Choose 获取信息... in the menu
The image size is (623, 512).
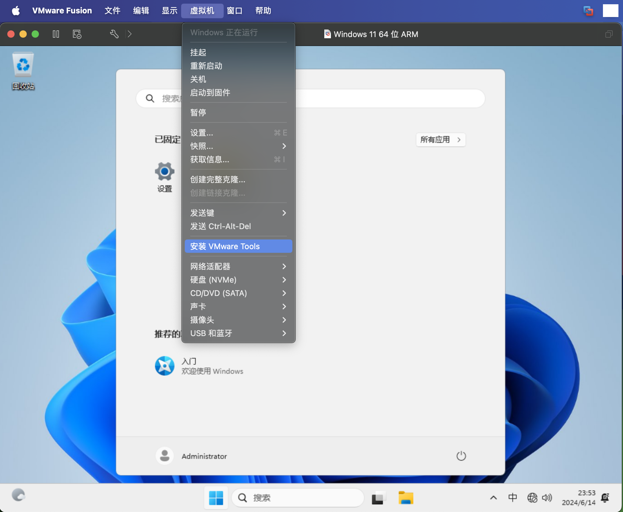coord(238,160)
